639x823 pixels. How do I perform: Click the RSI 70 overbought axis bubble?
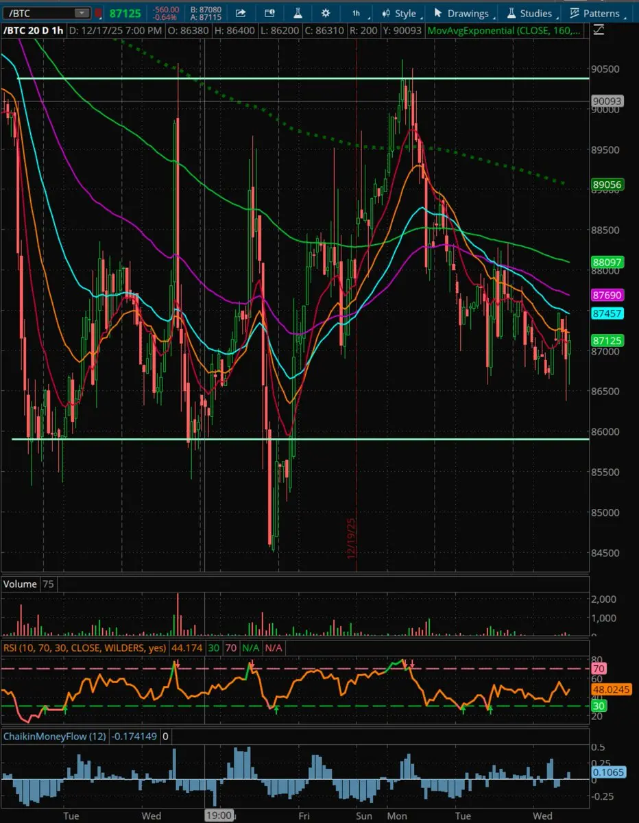pyautogui.click(x=598, y=668)
